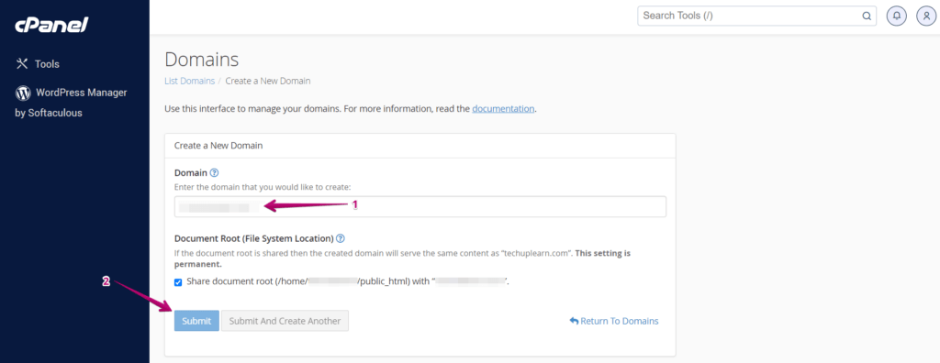Click Submit And Create Another

click(x=285, y=321)
